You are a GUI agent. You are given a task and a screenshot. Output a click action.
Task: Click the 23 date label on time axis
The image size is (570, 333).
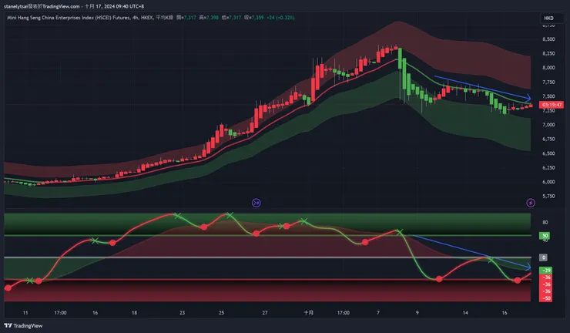(x=182, y=313)
